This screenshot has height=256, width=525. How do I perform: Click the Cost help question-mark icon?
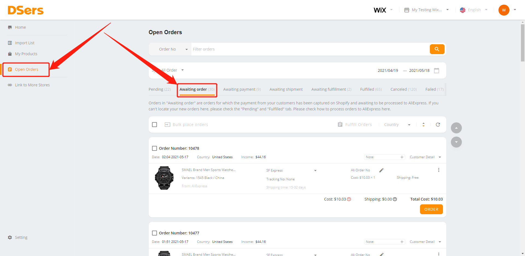pos(349,199)
